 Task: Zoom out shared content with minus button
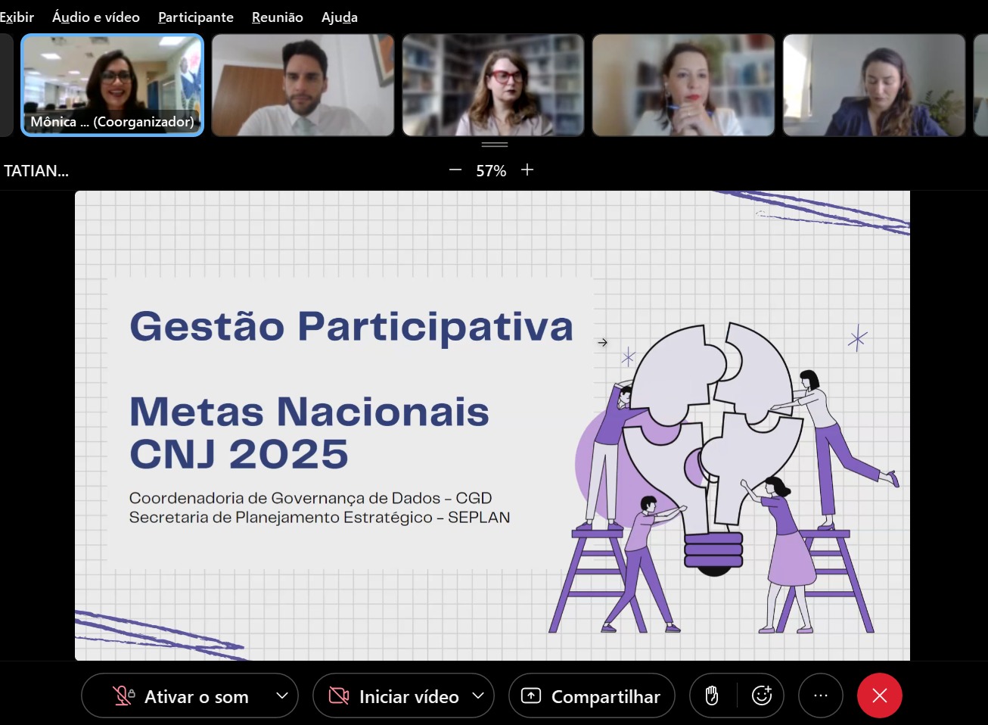click(455, 170)
